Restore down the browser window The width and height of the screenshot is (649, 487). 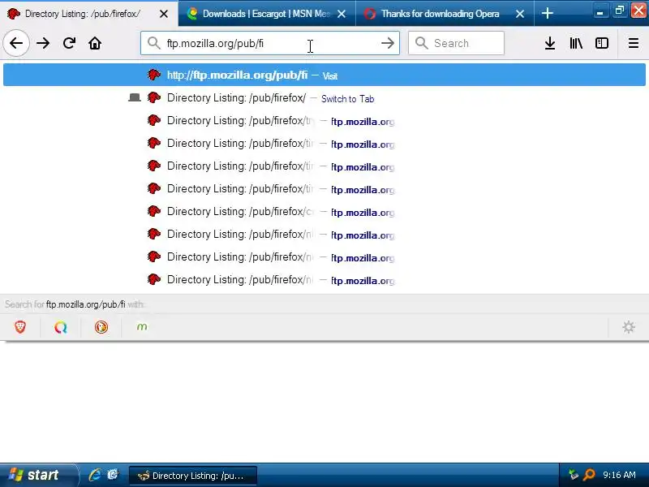(x=619, y=11)
